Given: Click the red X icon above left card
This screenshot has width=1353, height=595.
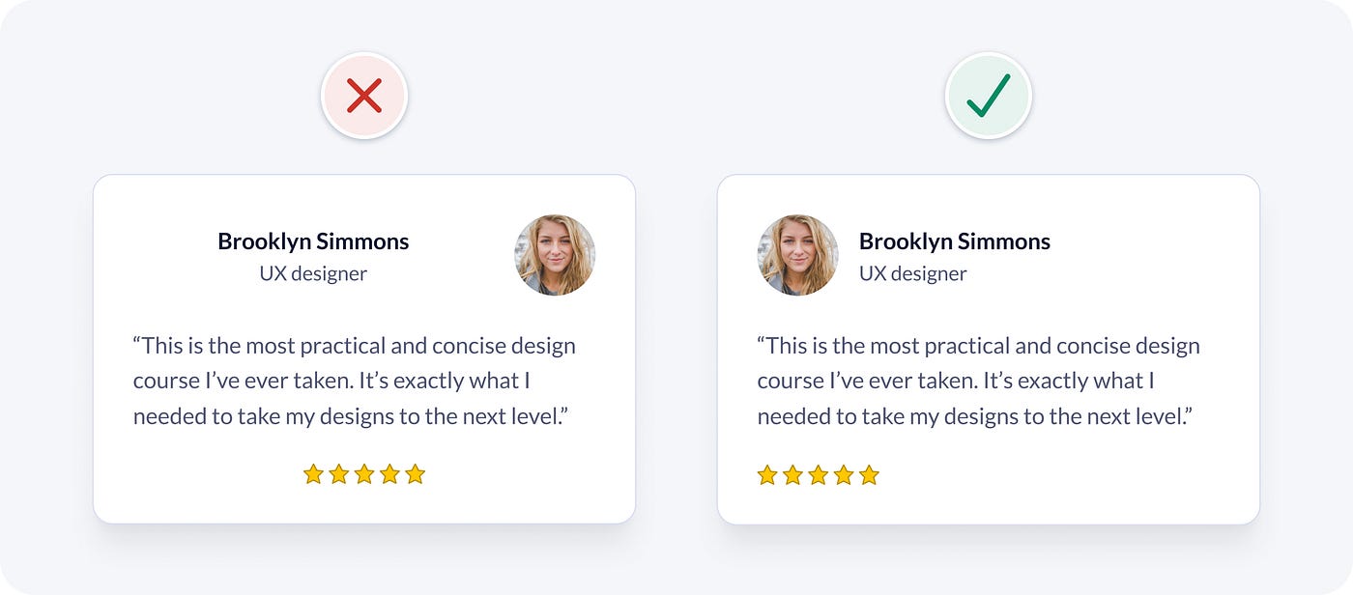Looking at the screenshot, I should pos(364,96).
